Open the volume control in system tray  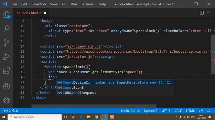pos(188,117)
